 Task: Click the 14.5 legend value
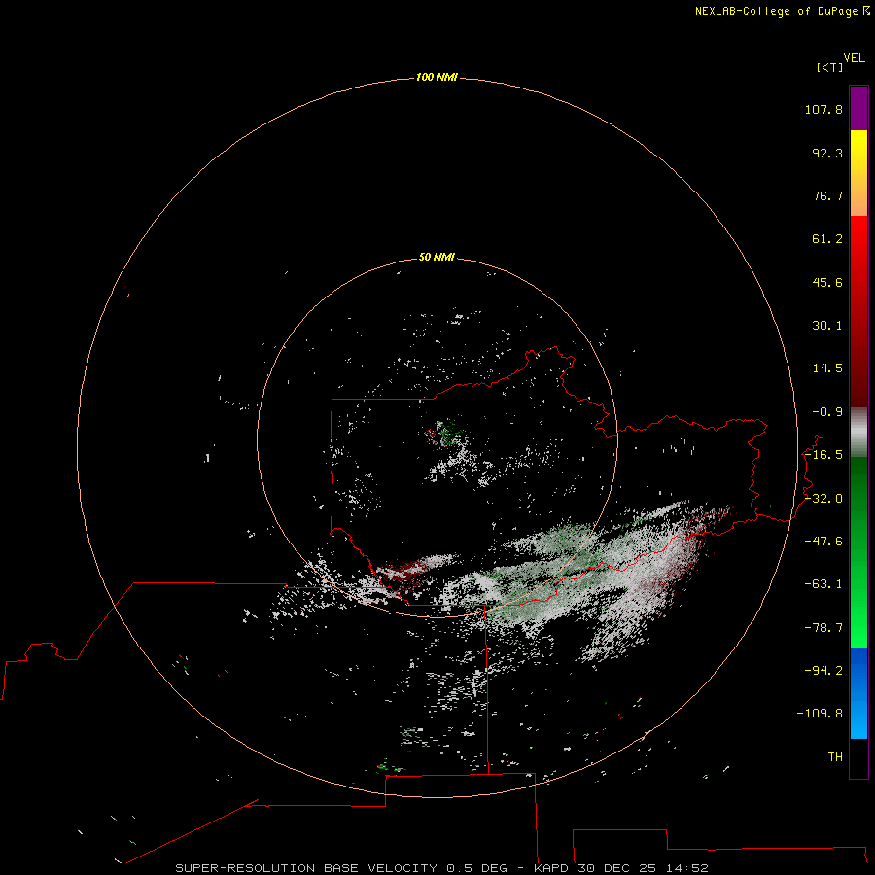click(x=827, y=368)
